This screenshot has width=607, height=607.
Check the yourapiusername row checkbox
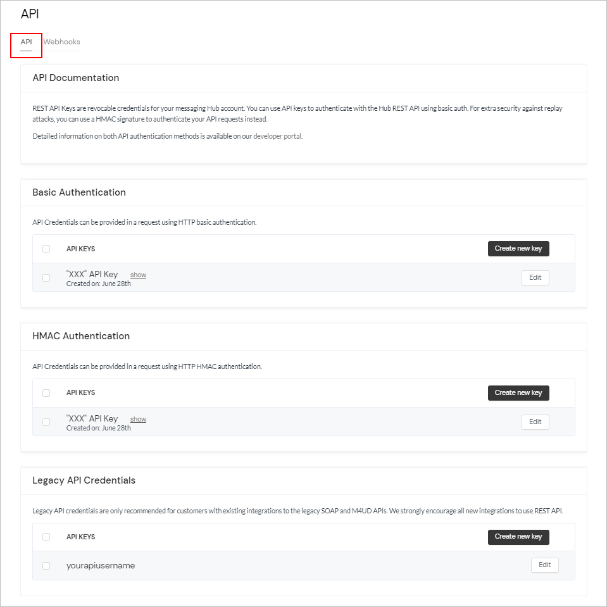click(x=46, y=565)
